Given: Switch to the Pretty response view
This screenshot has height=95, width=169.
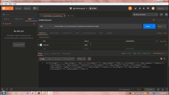Looking at the screenshot, I should [x=43, y=59].
